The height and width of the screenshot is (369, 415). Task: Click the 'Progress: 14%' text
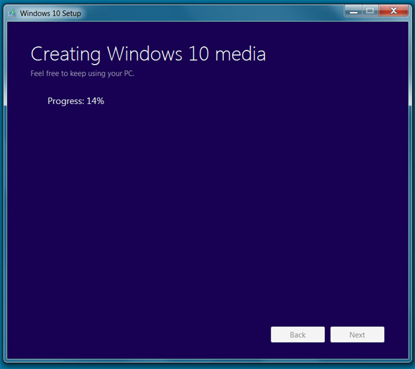pyautogui.click(x=76, y=101)
